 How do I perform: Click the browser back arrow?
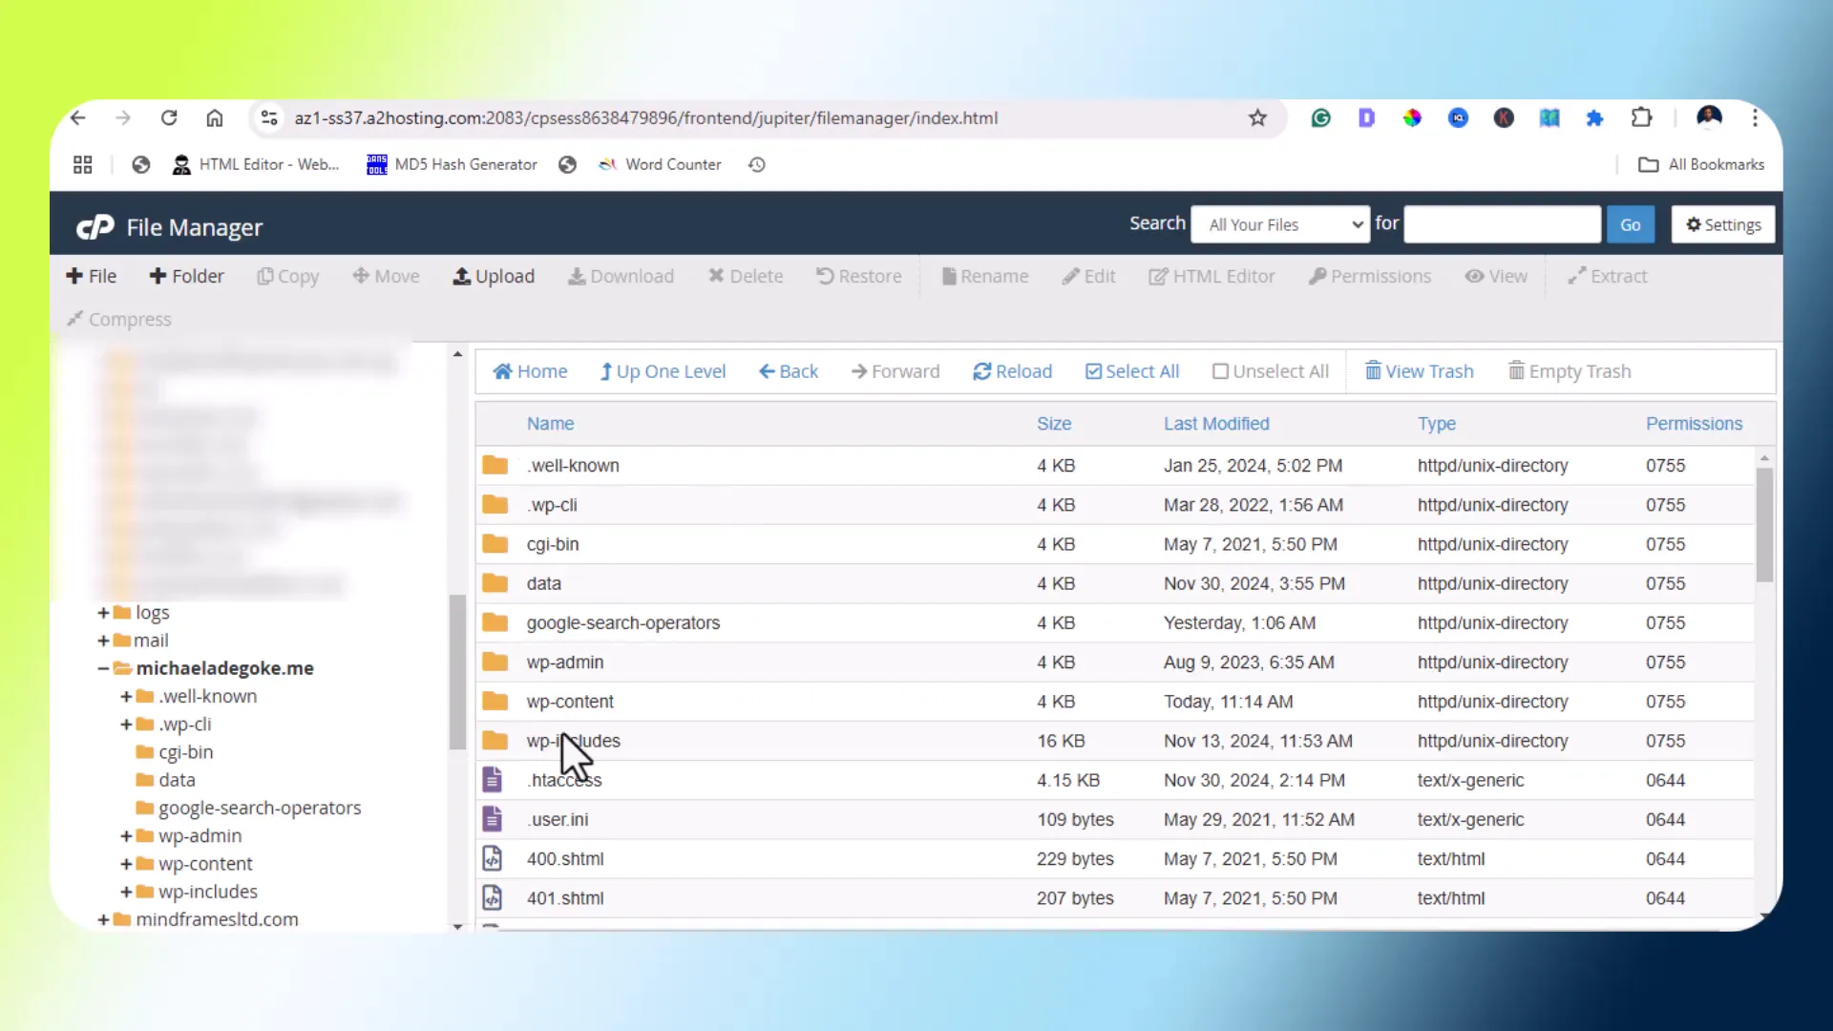click(78, 117)
